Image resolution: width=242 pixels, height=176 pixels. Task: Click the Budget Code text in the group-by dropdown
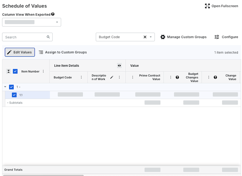pos(109,37)
